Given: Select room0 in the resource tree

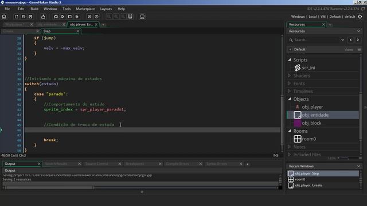Looking at the screenshot, I should [309, 138].
